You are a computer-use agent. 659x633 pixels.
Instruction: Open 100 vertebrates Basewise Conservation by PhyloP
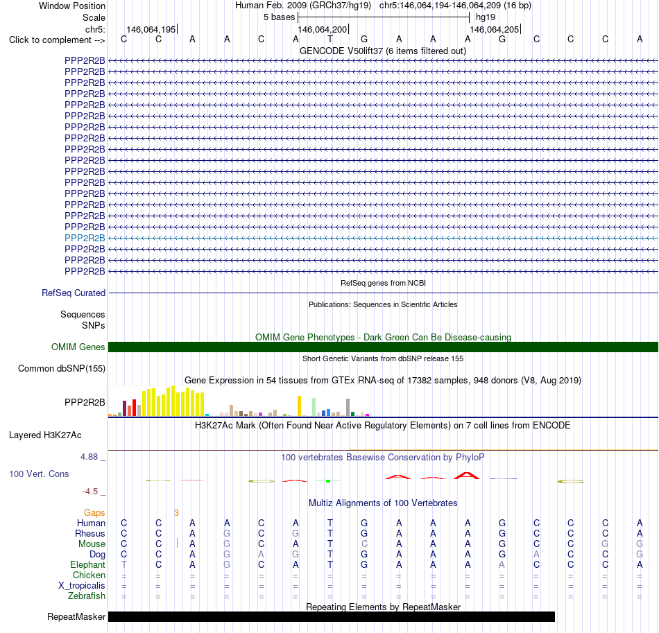pyautogui.click(x=383, y=458)
